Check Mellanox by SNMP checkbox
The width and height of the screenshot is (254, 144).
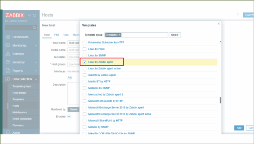85,88
